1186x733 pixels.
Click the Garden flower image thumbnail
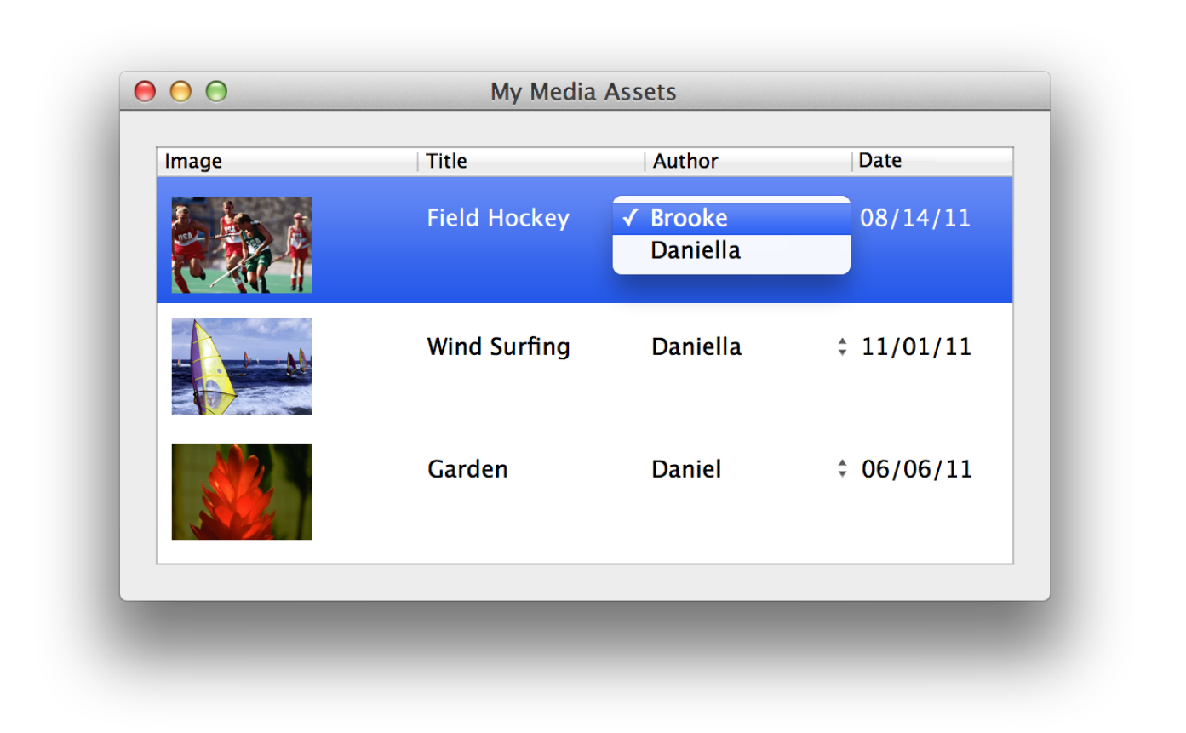242,491
